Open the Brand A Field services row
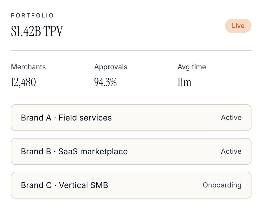 coord(131,118)
